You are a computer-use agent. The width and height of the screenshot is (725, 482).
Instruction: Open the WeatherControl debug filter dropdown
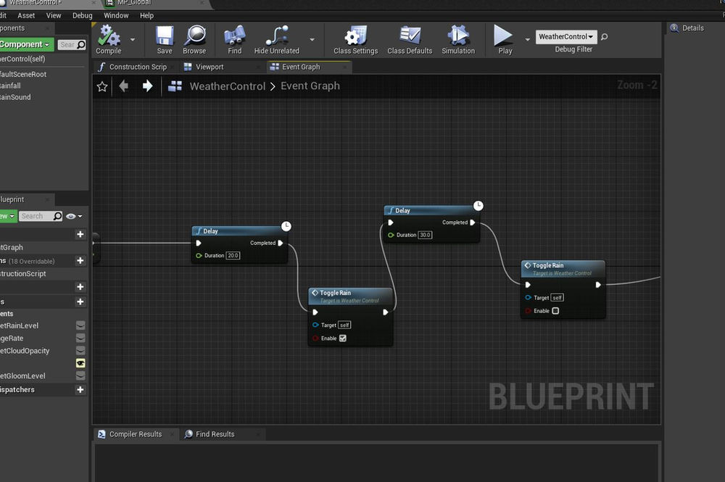coord(566,37)
